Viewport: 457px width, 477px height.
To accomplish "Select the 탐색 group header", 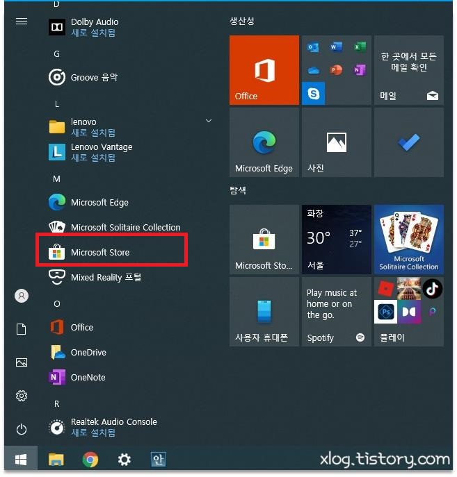I will 238,190.
